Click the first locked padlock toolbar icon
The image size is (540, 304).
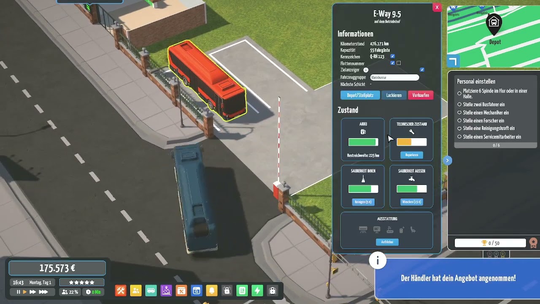pos(227,290)
